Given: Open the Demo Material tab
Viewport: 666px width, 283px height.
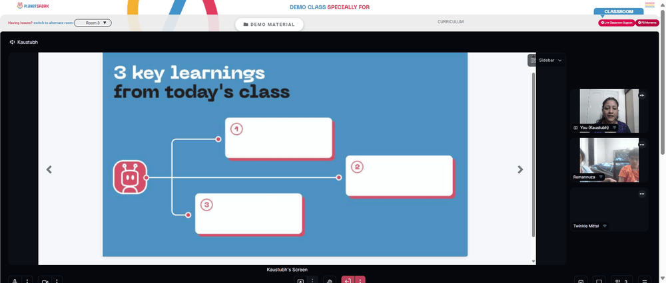Looking at the screenshot, I should point(269,25).
